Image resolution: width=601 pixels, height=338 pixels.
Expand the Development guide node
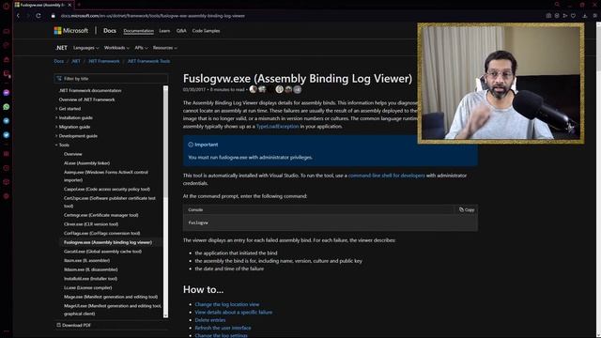[56, 136]
